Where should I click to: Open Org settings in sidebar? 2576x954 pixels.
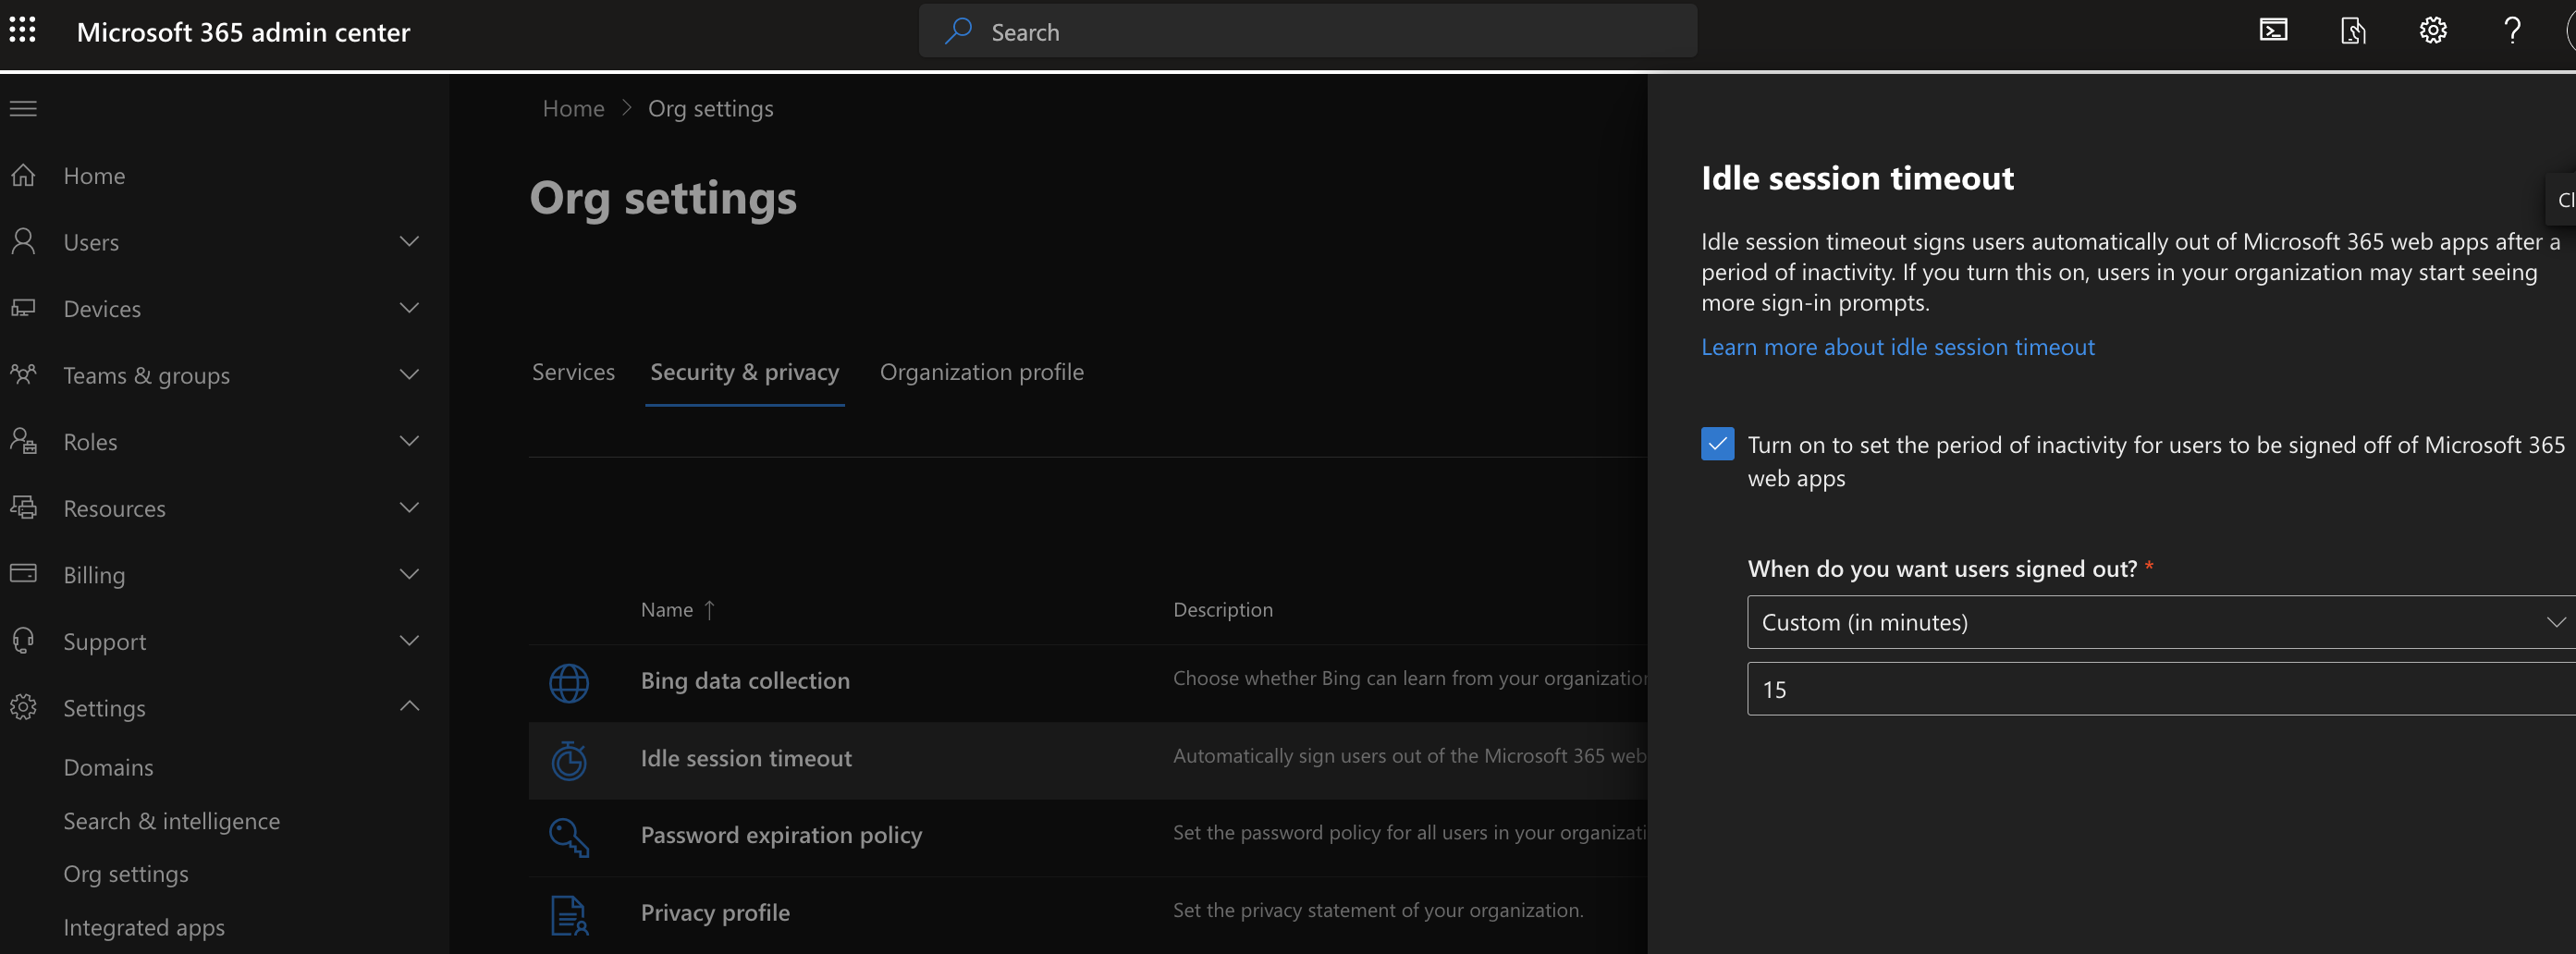pyautogui.click(x=126, y=874)
